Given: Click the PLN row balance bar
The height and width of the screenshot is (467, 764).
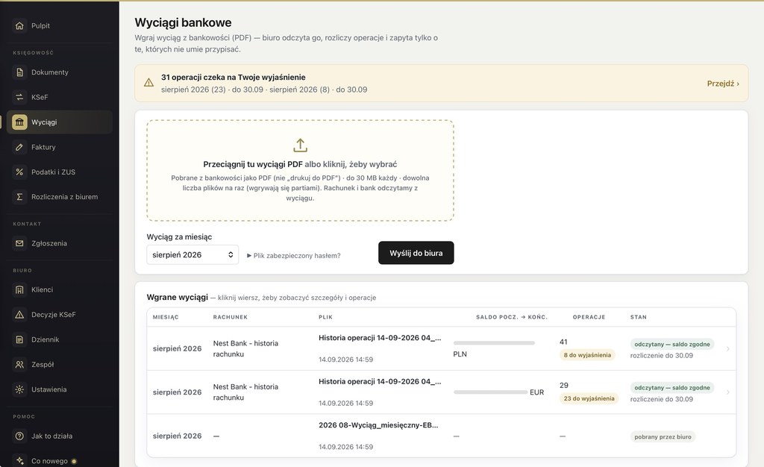Looking at the screenshot, I should (x=494, y=343).
